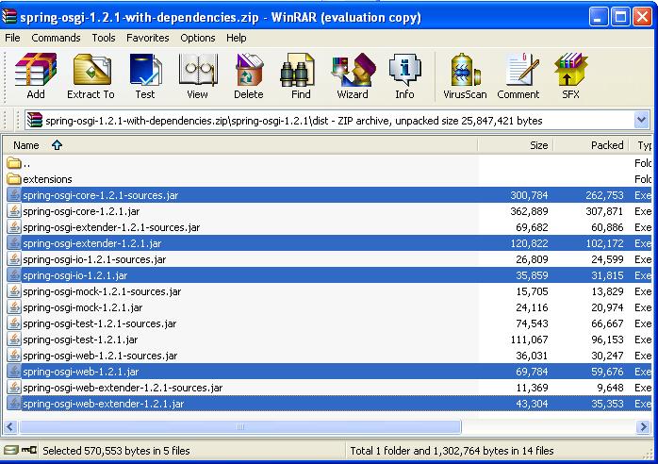This screenshot has width=658, height=464.
Task: Select spring-osgi-io-1.2.1.jar row
Action: 329,275
